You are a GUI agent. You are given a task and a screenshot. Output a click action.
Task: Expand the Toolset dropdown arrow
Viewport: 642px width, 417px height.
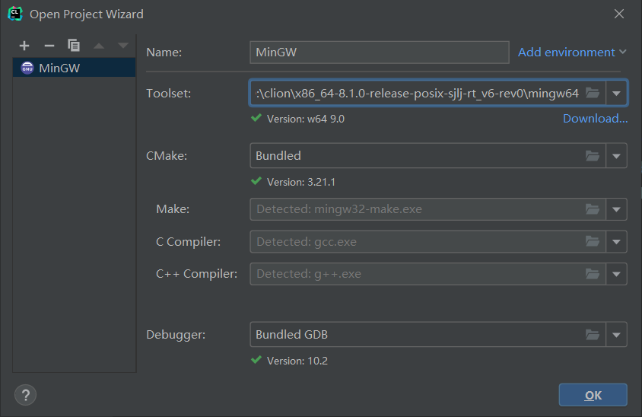pyautogui.click(x=616, y=94)
